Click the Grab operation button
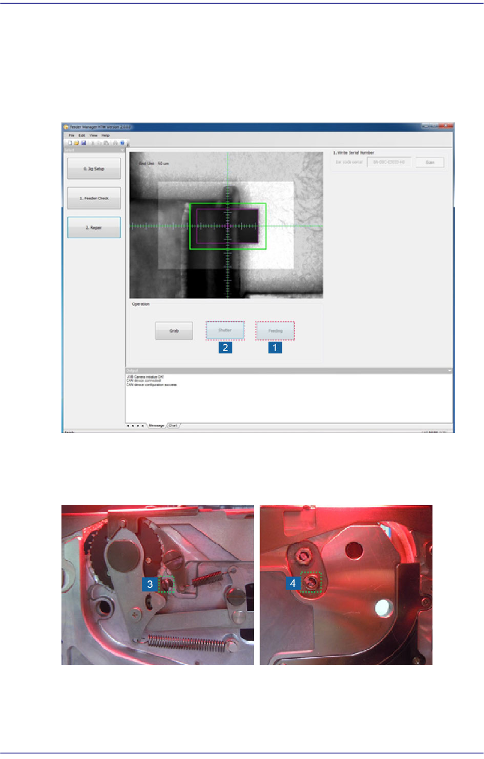Image resolution: width=484 pixels, height=759 pixels. 174,330
